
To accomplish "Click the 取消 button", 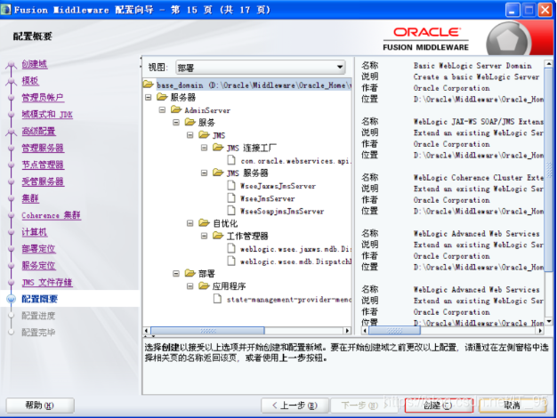I will point(513,406).
